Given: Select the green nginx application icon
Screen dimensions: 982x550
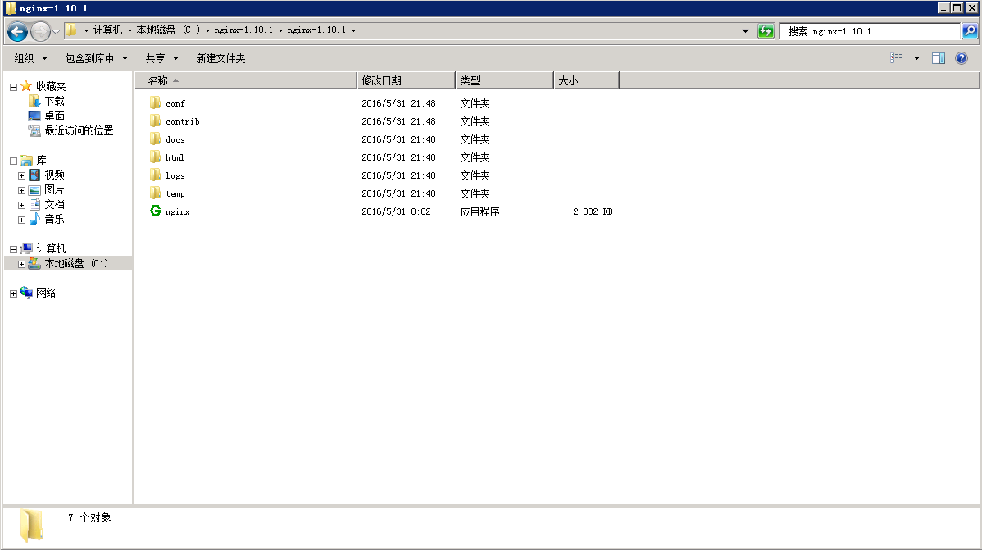Looking at the screenshot, I should 155,211.
